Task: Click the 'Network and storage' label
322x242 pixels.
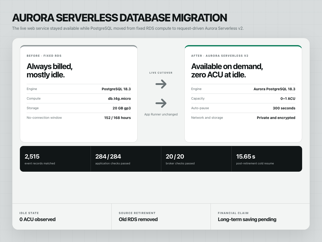Action: 207,118
